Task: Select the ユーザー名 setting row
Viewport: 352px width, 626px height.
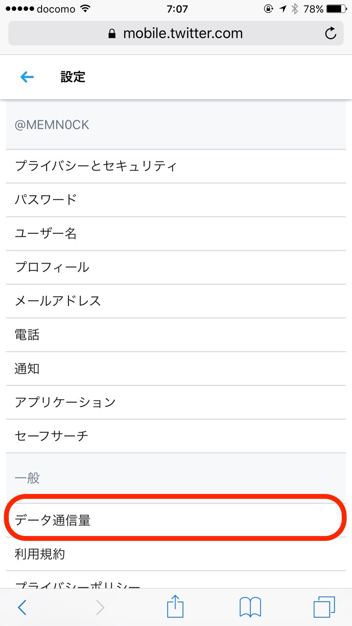Action: point(46,233)
